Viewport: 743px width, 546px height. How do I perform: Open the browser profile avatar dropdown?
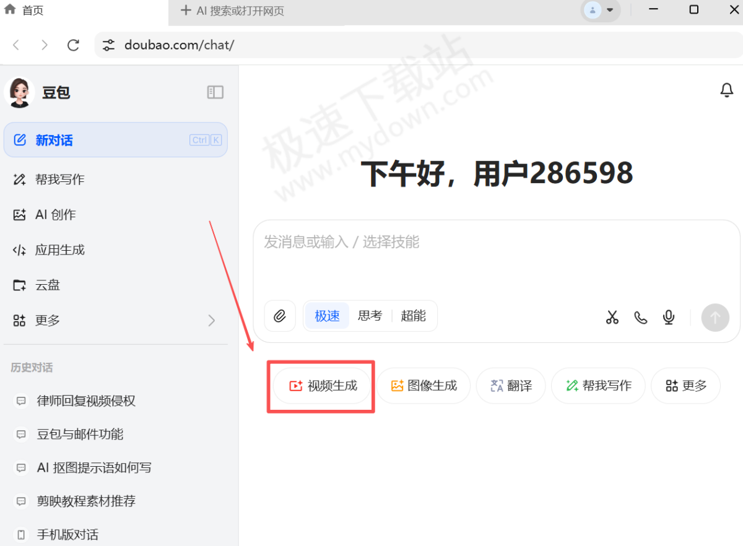600,11
